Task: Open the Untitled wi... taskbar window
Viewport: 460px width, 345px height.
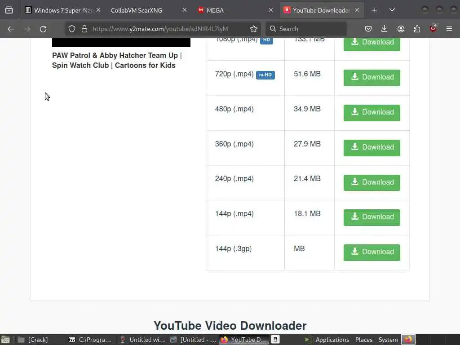Action: [142, 340]
